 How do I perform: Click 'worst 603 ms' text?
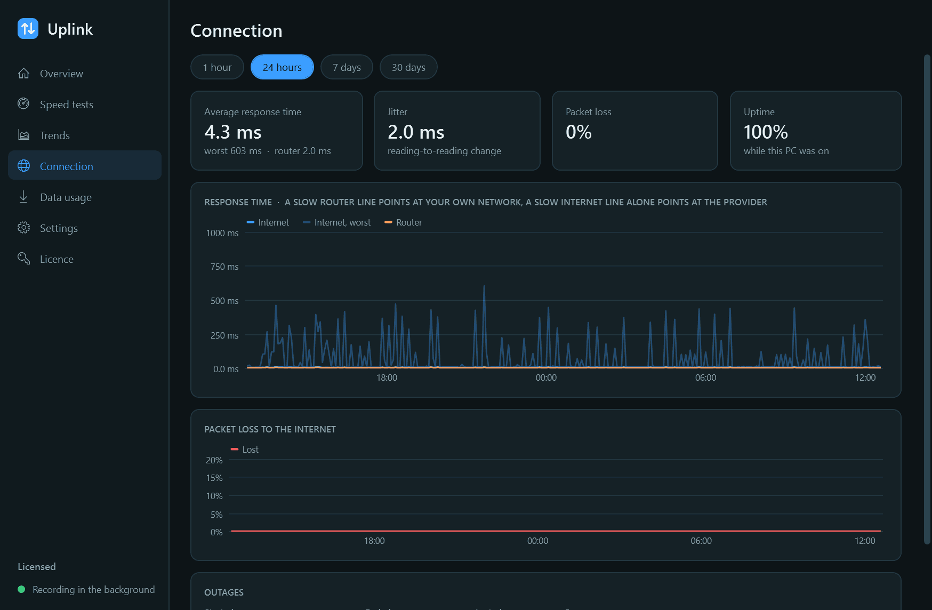(233, 151)
